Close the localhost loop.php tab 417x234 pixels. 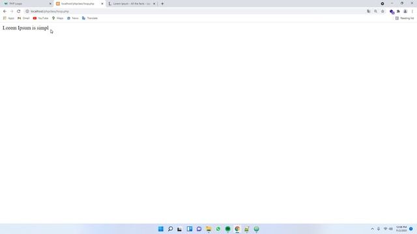[102, 4]
